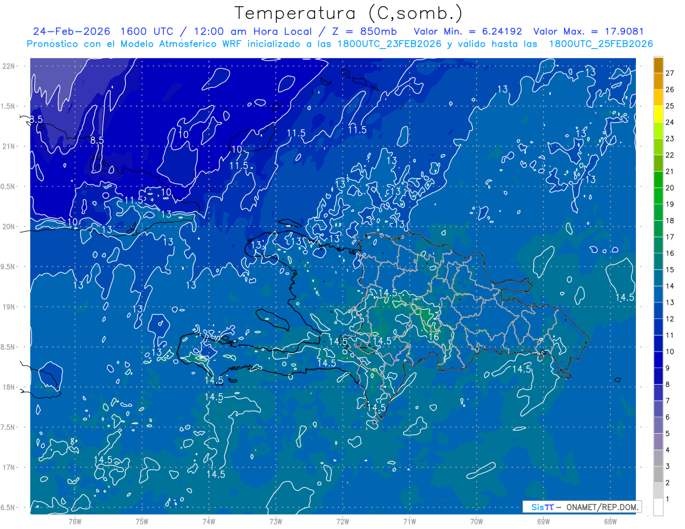685x529 pixels.
Task: Click the yellow swatch between 24 and 25
Action: pos(658,114)
